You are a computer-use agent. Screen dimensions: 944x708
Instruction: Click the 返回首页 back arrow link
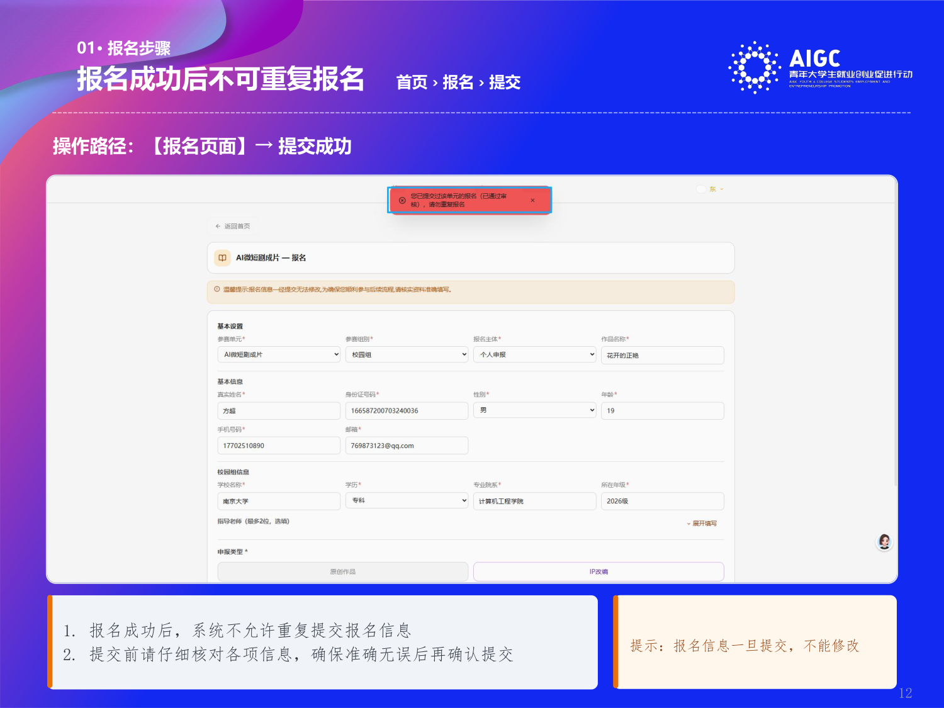click(x=232, y=226)
